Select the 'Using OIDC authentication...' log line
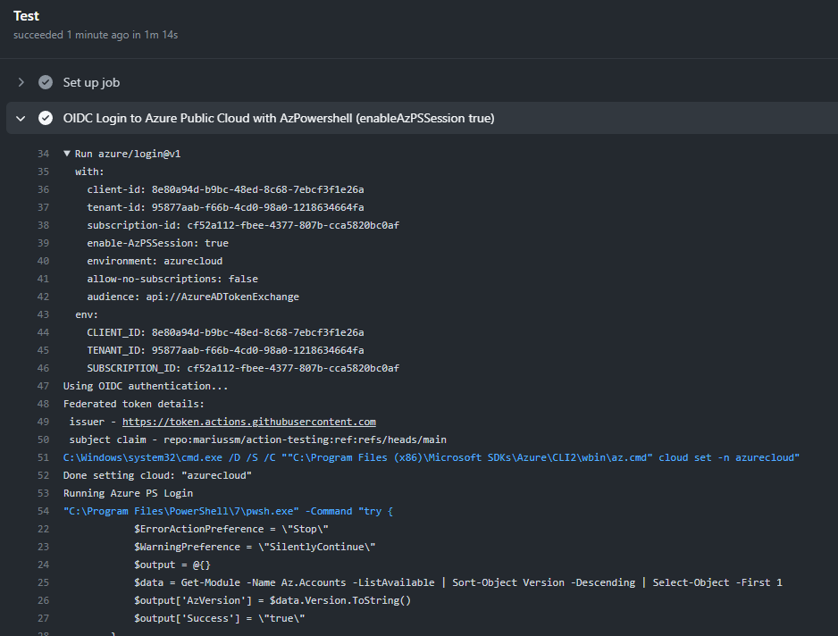 [x=146, y=386]
